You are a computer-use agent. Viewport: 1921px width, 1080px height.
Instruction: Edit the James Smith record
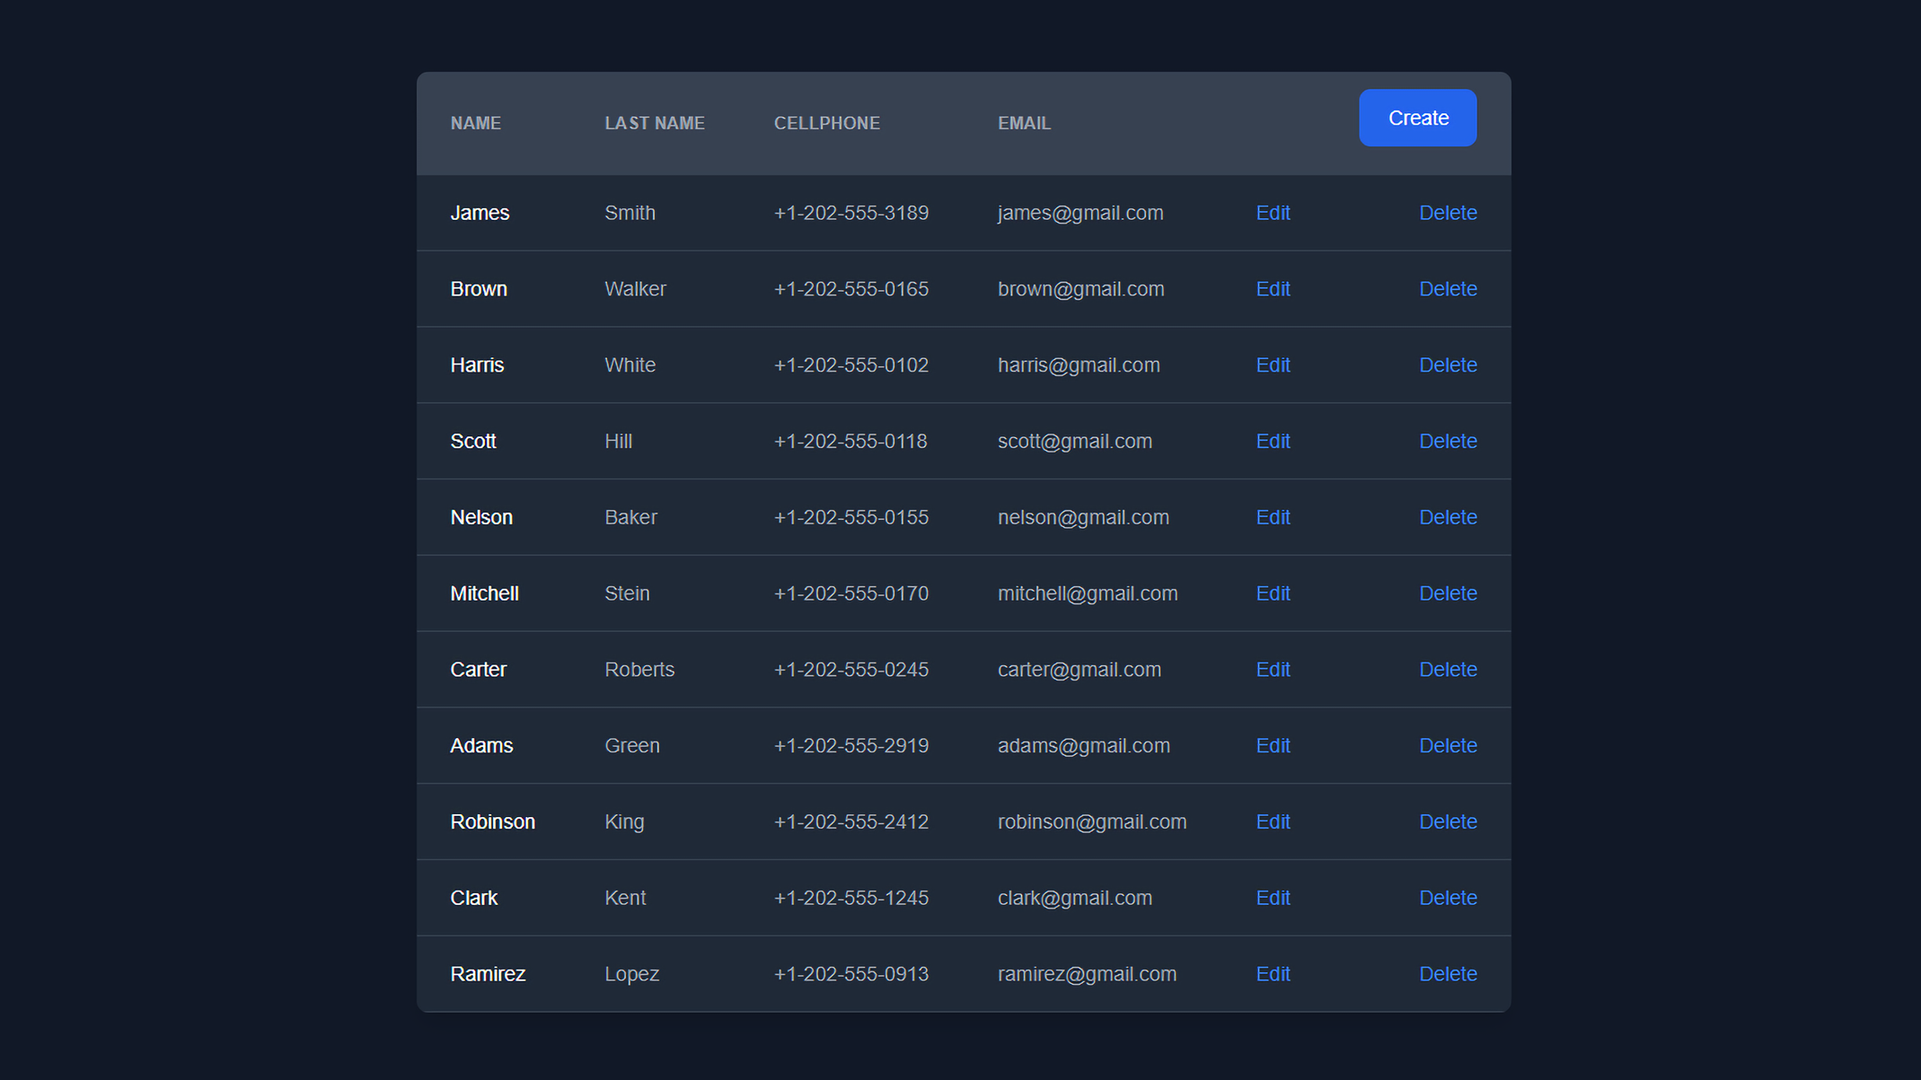[x=1273, y=213]
